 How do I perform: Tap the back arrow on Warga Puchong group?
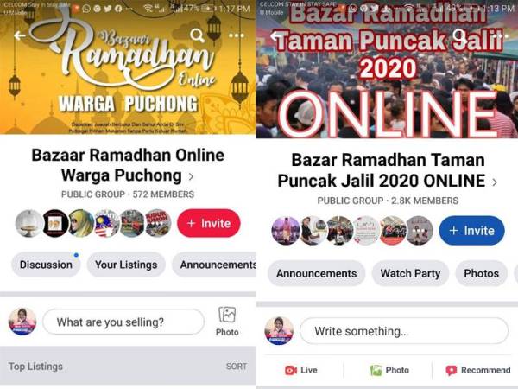click(x=20, y=35)
